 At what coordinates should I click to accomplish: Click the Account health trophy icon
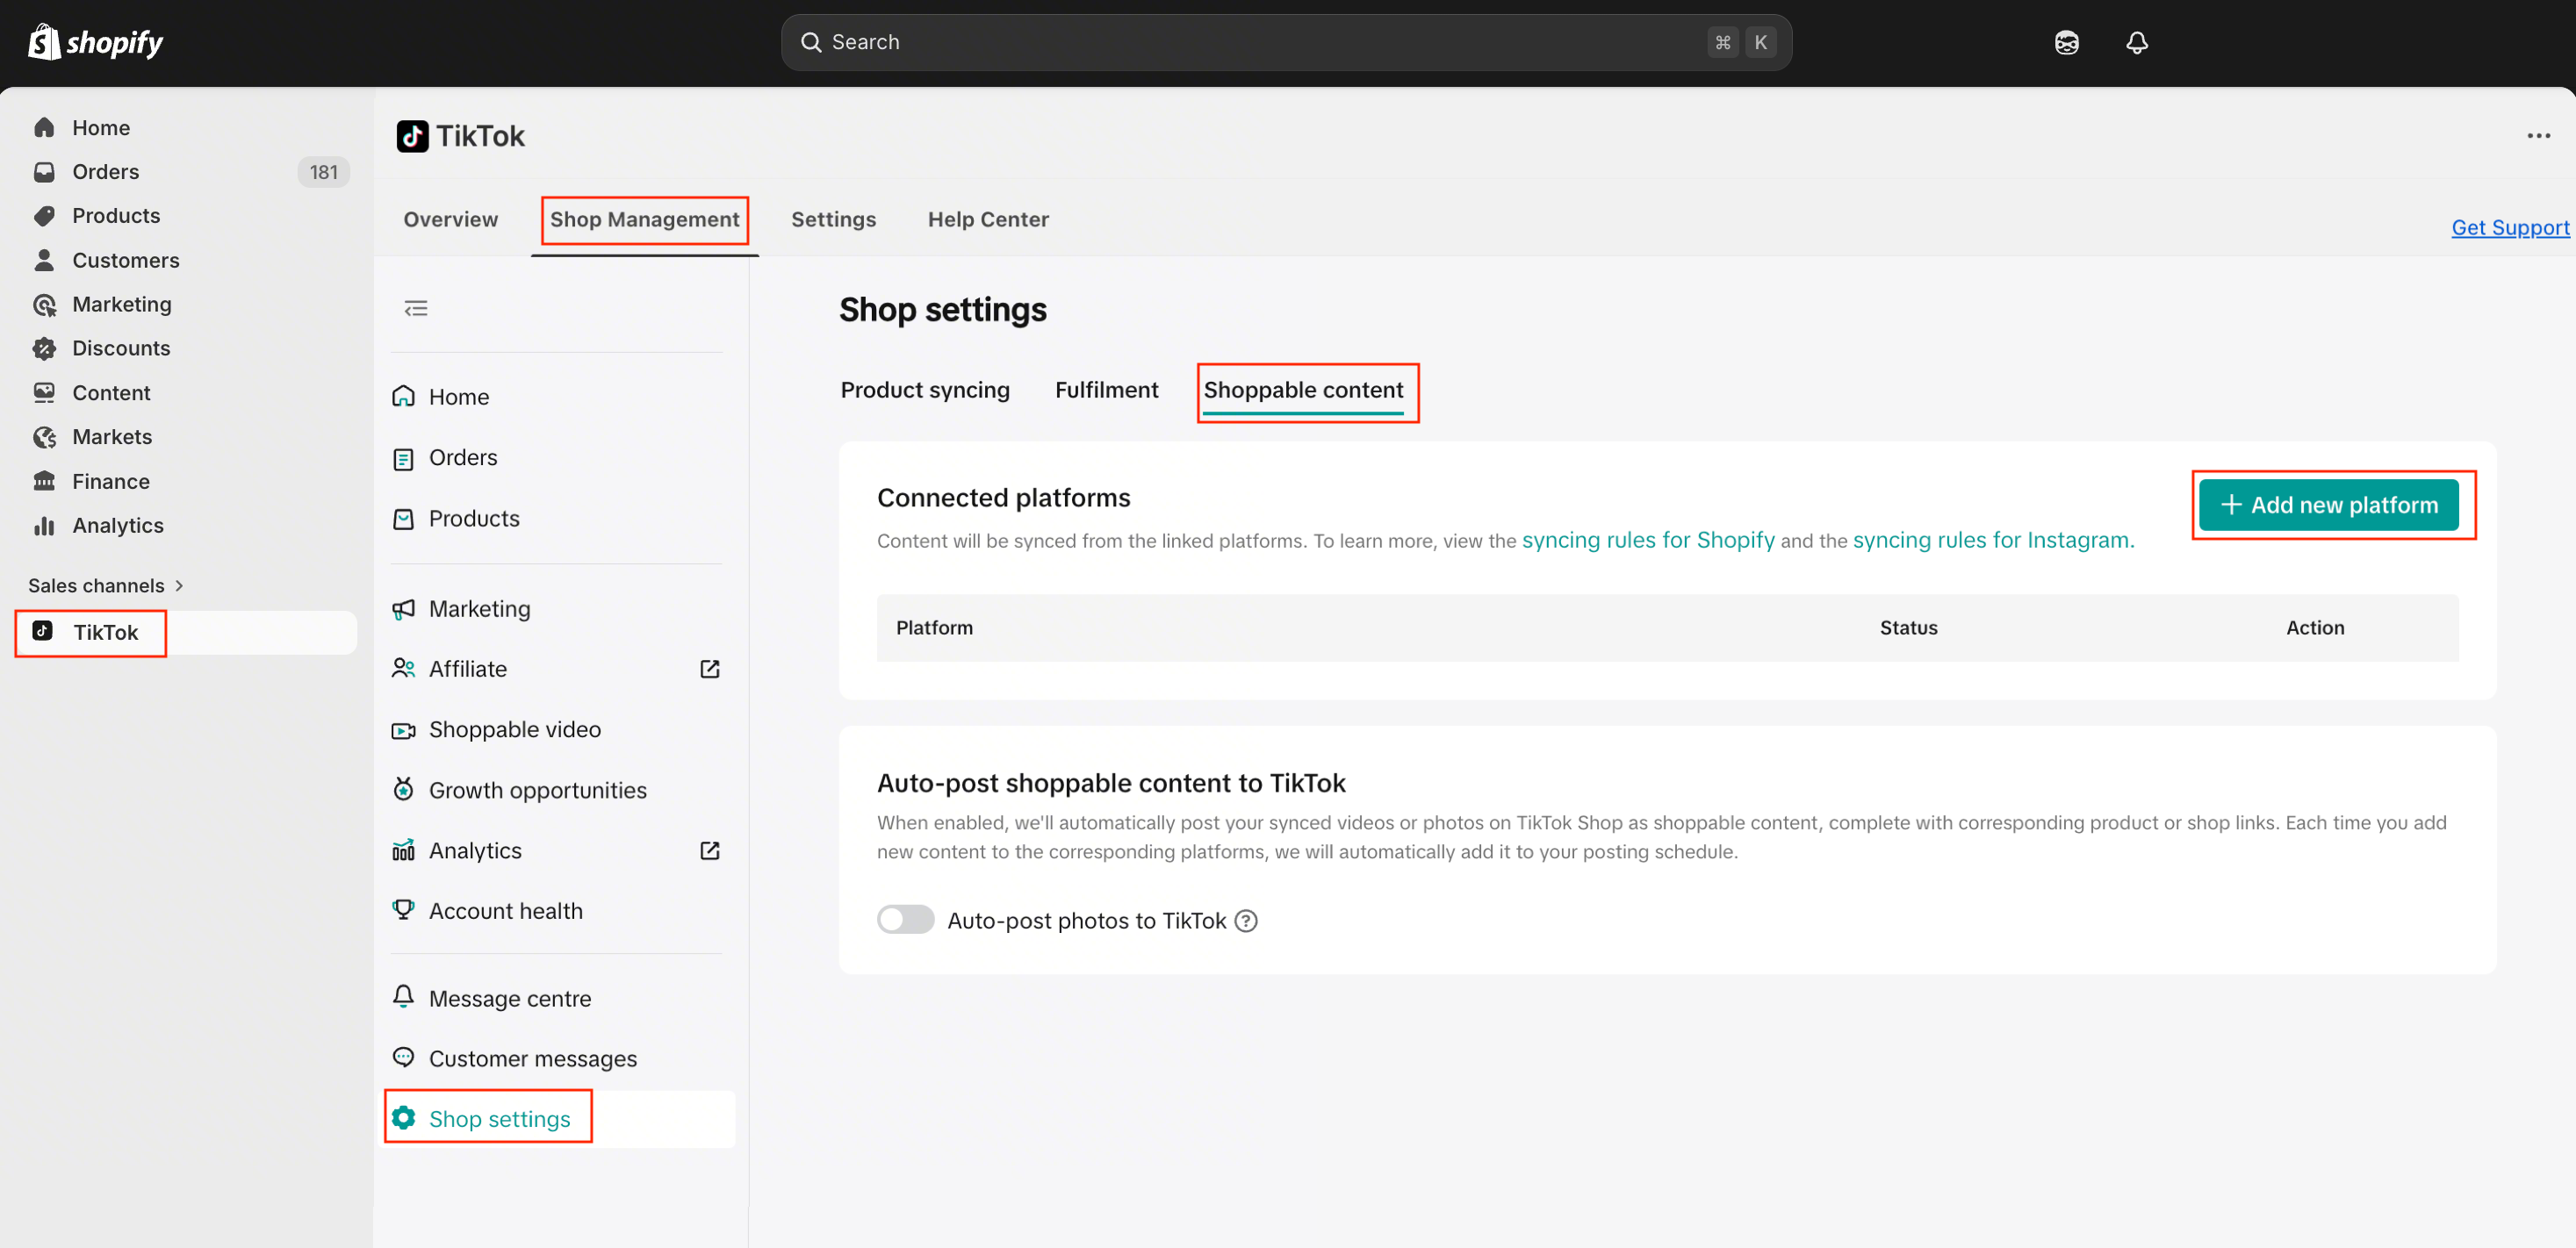[x=403, y=910]
